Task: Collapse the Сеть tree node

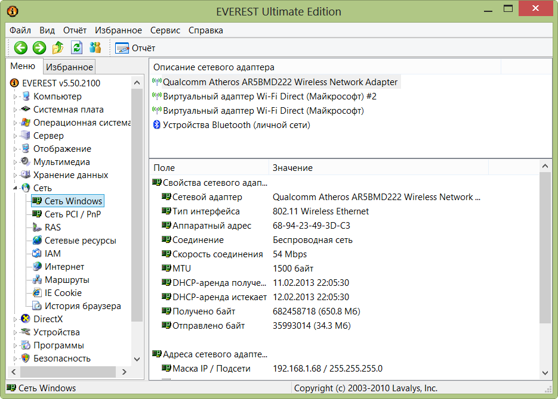Action: [x=16, y=188]
